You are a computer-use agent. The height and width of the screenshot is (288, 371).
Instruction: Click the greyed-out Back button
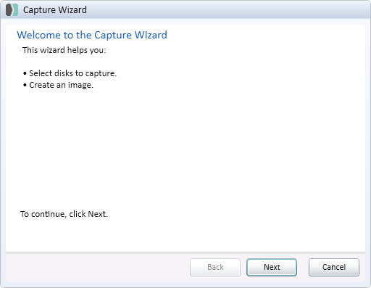[x=215, y=267]
